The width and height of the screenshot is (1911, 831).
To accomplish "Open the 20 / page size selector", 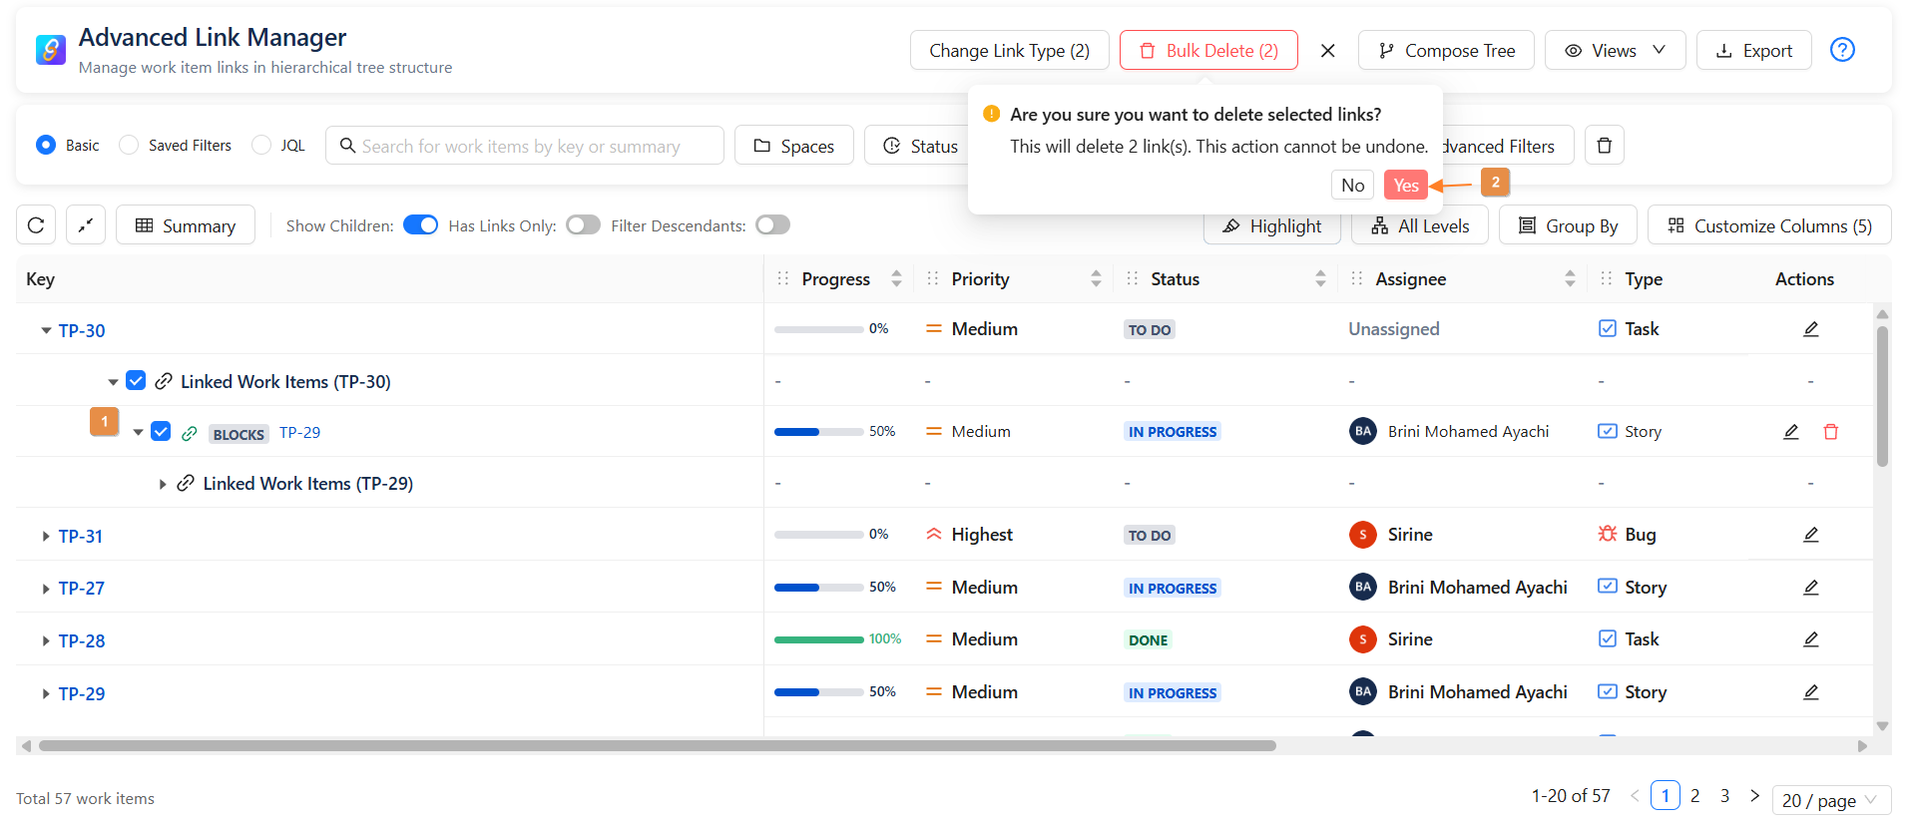I will (1830, 800).
